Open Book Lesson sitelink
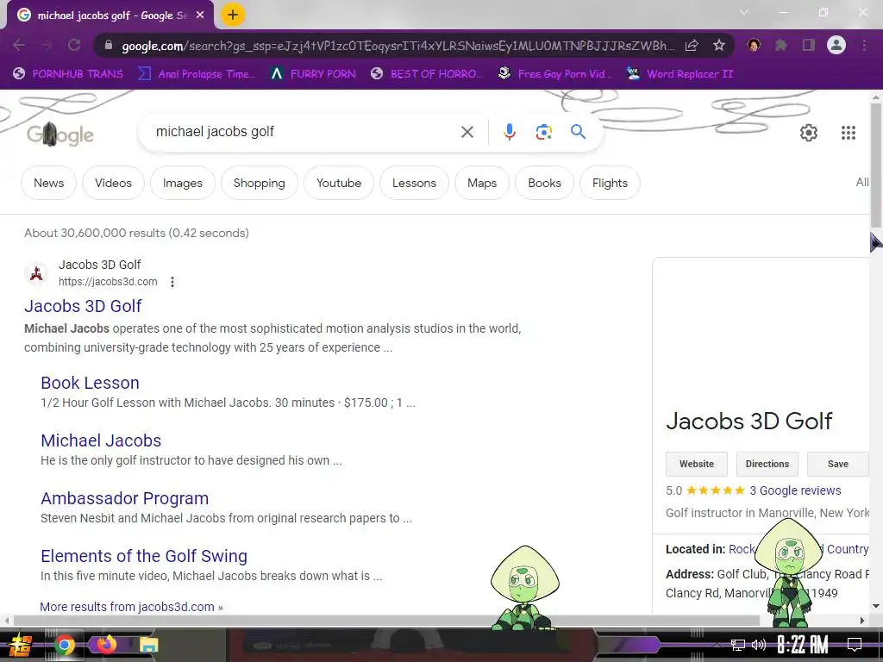Image resolution: width=883 pixels, height=662 pixels. pyautogui.click(x=90, y=383)
